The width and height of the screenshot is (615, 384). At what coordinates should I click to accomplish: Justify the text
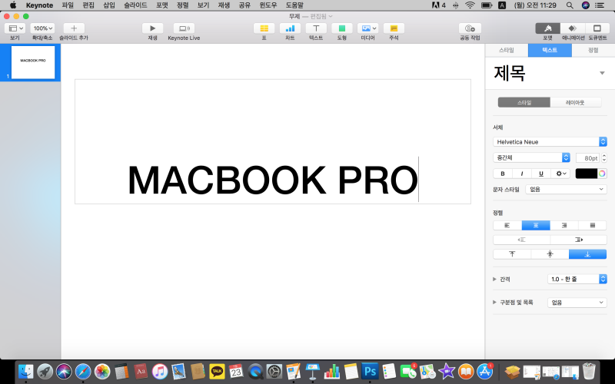[593, 225]
